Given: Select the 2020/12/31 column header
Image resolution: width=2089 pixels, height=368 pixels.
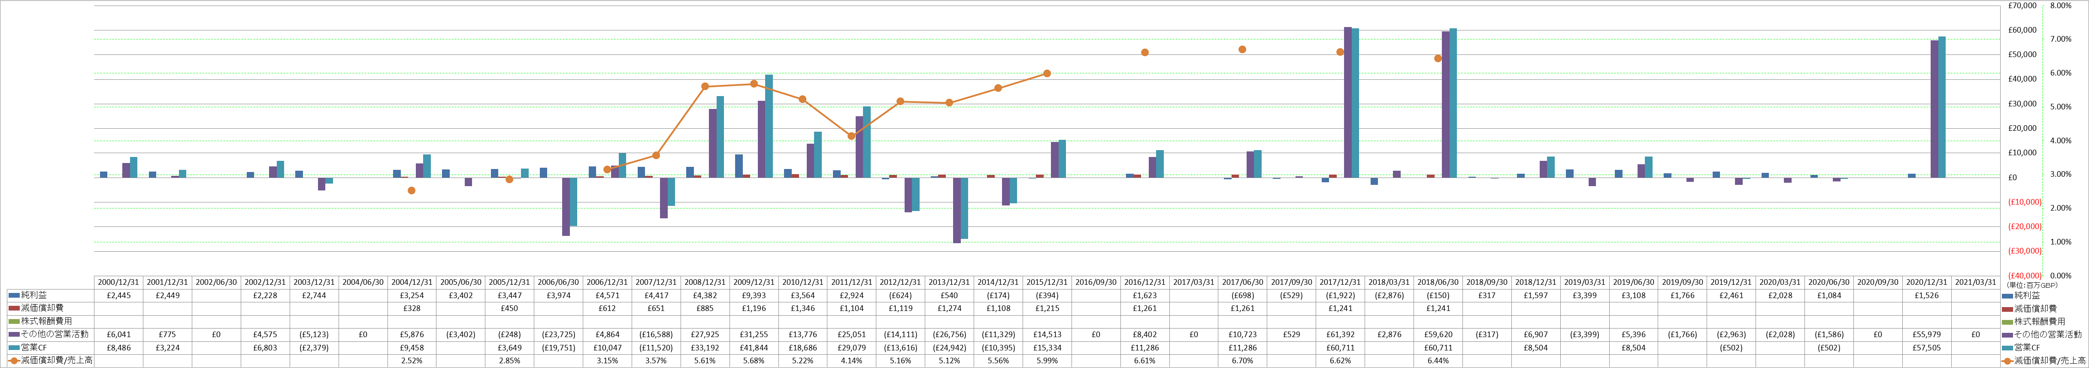Looking at the screenshot, I should pos(1926,283).
